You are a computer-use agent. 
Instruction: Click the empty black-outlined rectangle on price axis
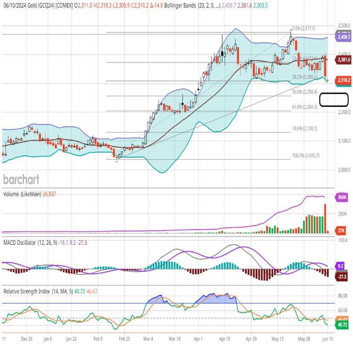coord(334,99)
